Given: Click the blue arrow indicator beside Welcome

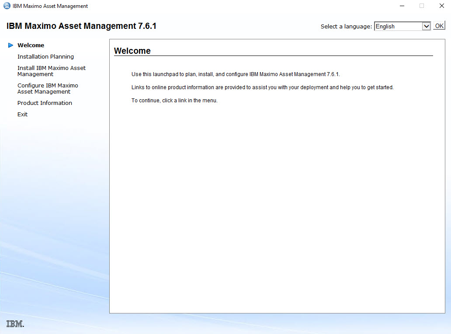Looking at the screenshot, I should pos(10,45).
